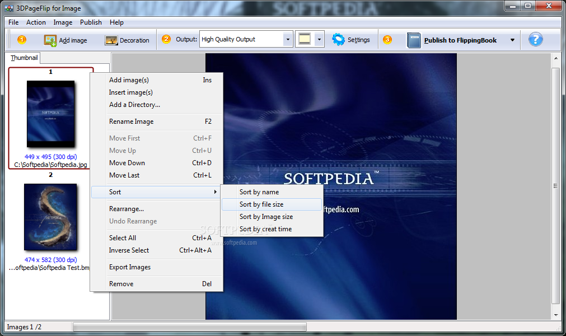The image size is (566, 336).
Task: Switch to the Thumbnail tab
Action: [24, 58]
